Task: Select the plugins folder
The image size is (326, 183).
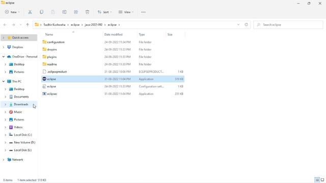Action: [113, 57]
